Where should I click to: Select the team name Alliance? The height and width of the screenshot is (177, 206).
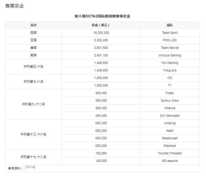click(170, 108)
